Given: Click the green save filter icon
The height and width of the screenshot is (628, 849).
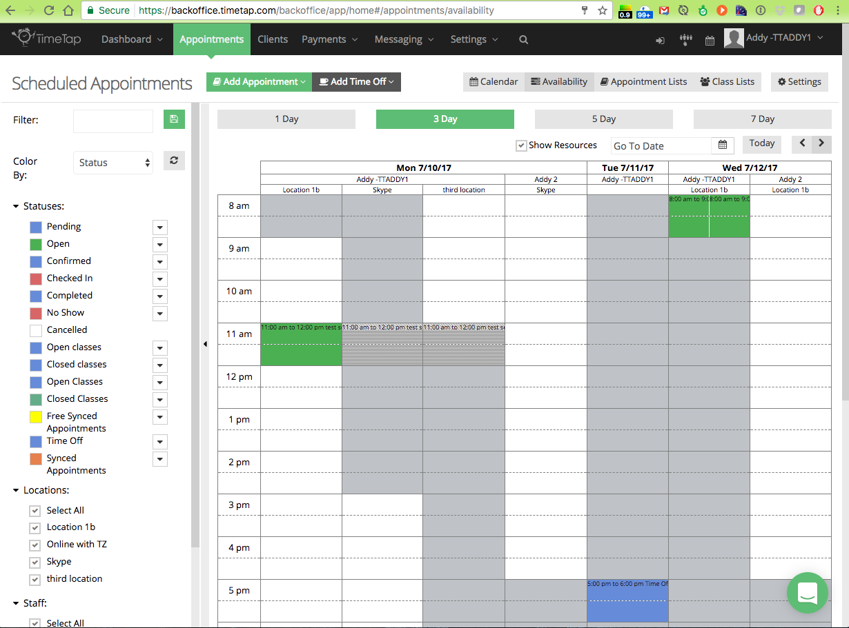Looking at the screenshot, I should tap(174, 119).
